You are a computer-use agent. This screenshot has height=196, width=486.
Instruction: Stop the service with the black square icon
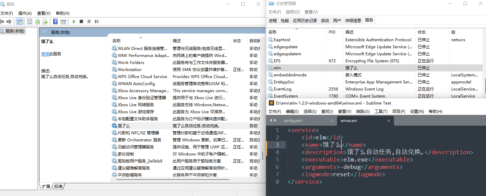[81, 21]
